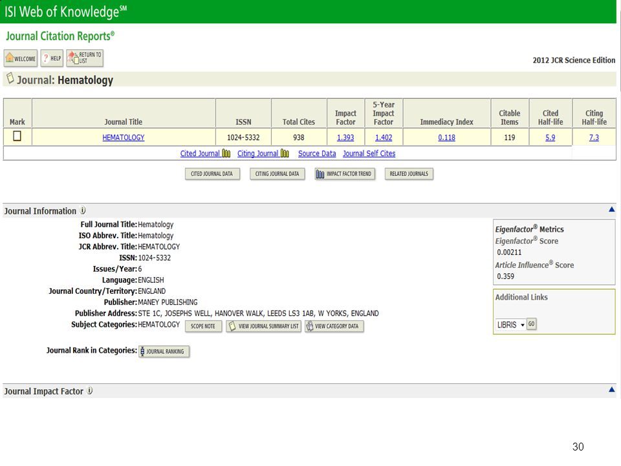Click the Eigenfactor Score value 0.00211
621x466 pixels.
[509, 252]
